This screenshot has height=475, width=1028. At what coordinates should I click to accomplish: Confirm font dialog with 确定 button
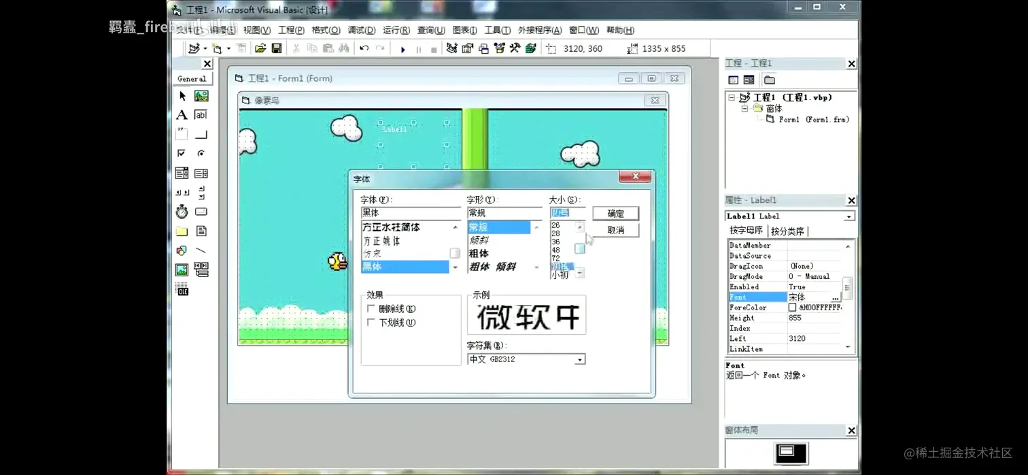click(x=615, y=214)
